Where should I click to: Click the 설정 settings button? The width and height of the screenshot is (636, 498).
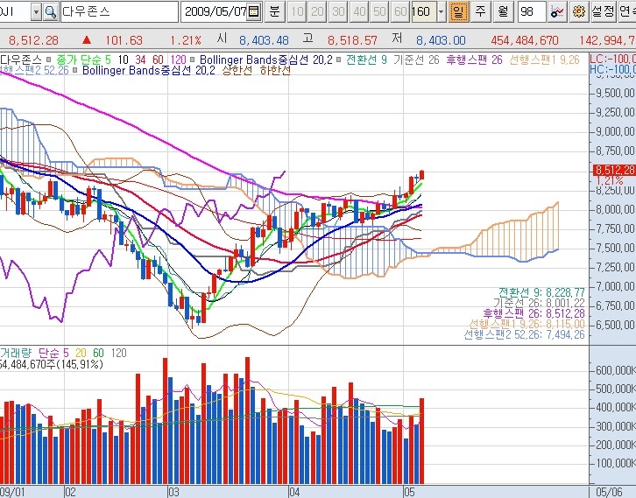point(603,12)
